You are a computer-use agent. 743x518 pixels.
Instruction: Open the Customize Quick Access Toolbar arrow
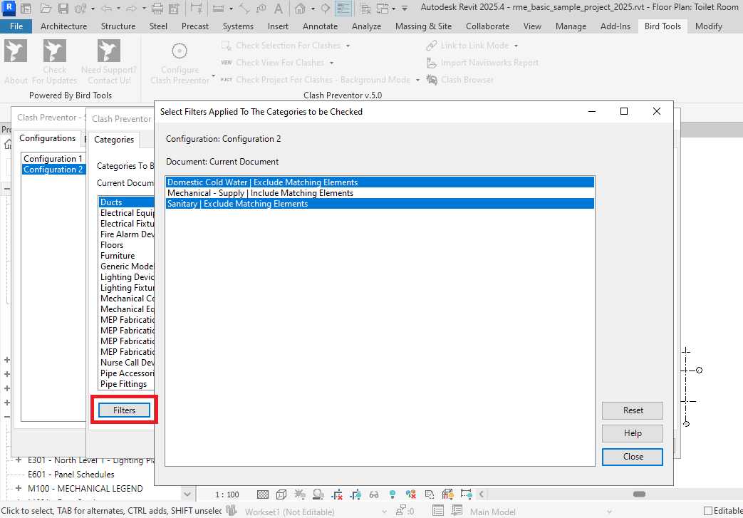coord(404,8)
